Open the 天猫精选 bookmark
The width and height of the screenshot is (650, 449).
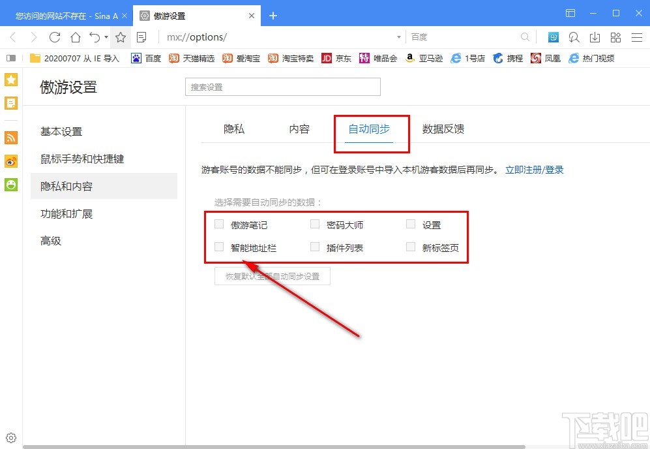point(192,58)
